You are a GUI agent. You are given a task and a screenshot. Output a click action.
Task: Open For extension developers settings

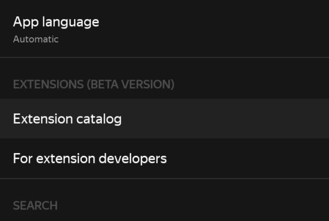pyautogui.click(x=164, y=159)
